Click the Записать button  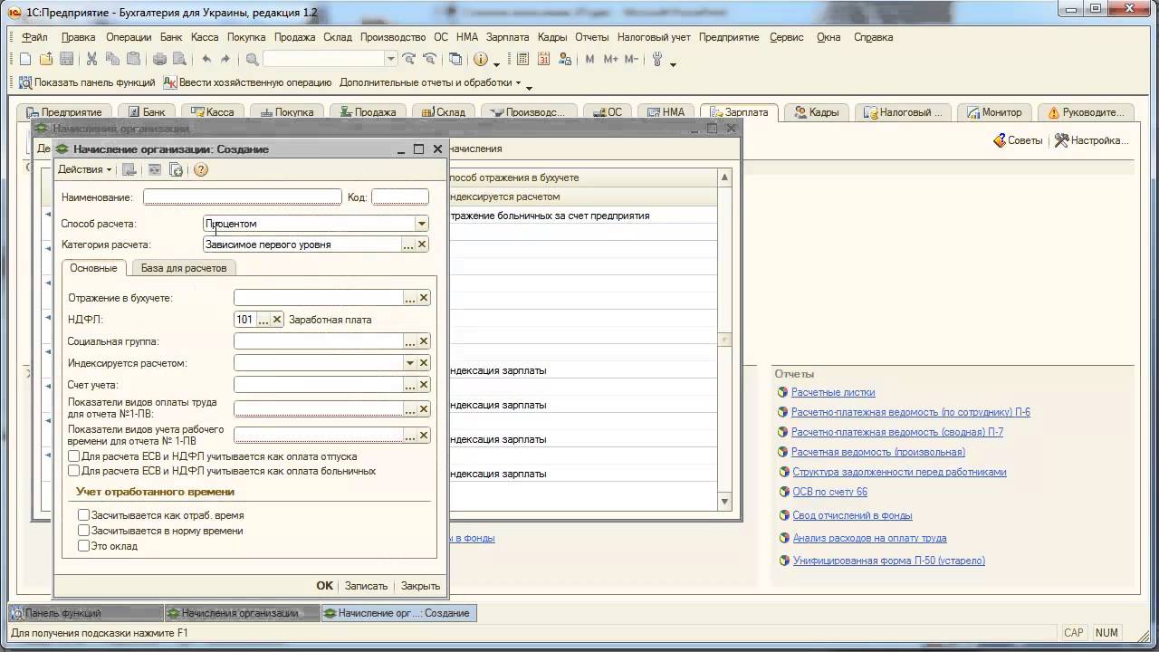coord(366,586)
